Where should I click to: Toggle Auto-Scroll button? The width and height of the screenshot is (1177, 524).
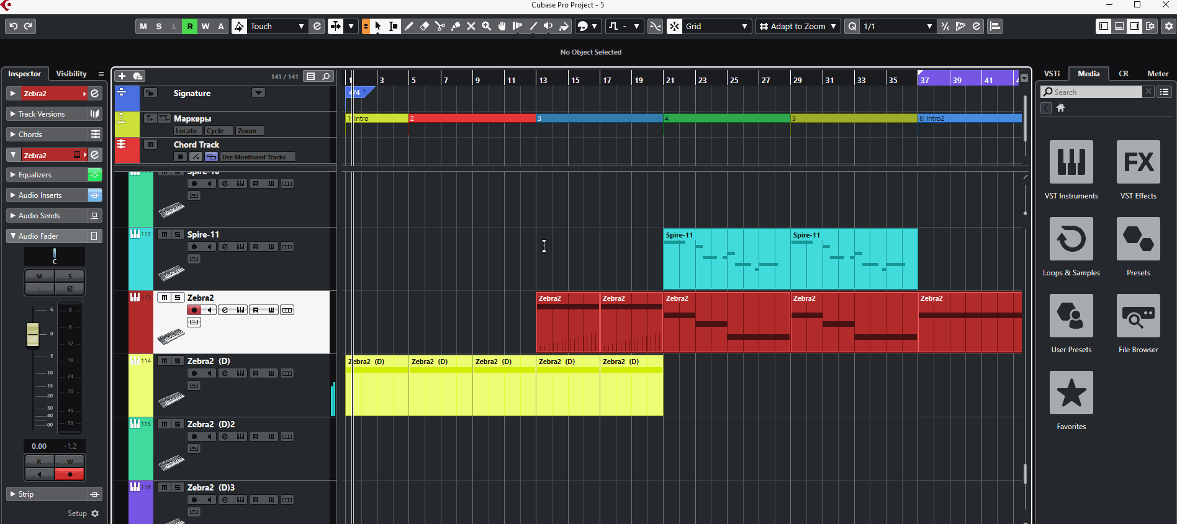click(x=335, y=26)
